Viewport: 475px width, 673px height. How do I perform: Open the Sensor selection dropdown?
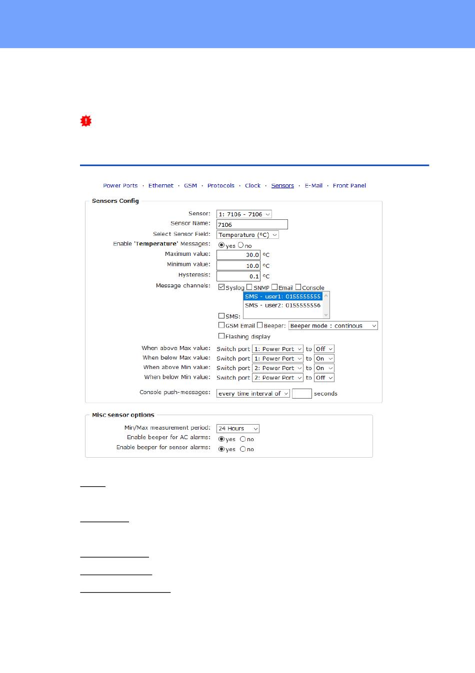(x=244, y=214)
